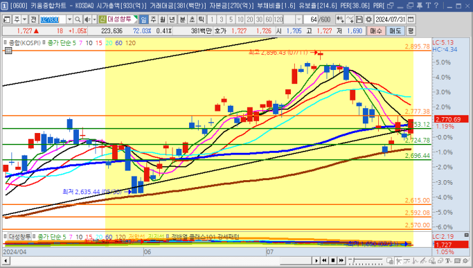Click the add line overlay icon

(349, 19)
